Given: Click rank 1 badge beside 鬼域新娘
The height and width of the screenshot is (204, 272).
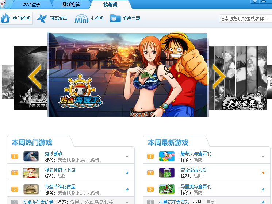Looking at the screenshot, I should (15, 157).
